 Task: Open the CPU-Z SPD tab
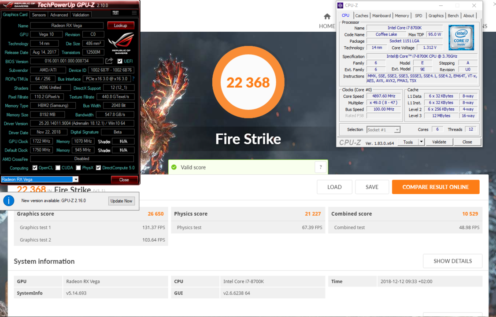pos(418,16)
